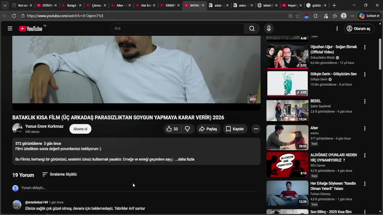Open options for Gökşin Derin video
Viewport: 383px width, 215px height.
[x=364, y=74]
